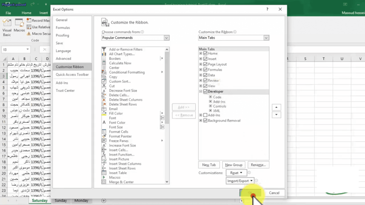Screen dimensions: 365x205
Task: Click the Freeze Panes command icon
Action: click(104, 141)
